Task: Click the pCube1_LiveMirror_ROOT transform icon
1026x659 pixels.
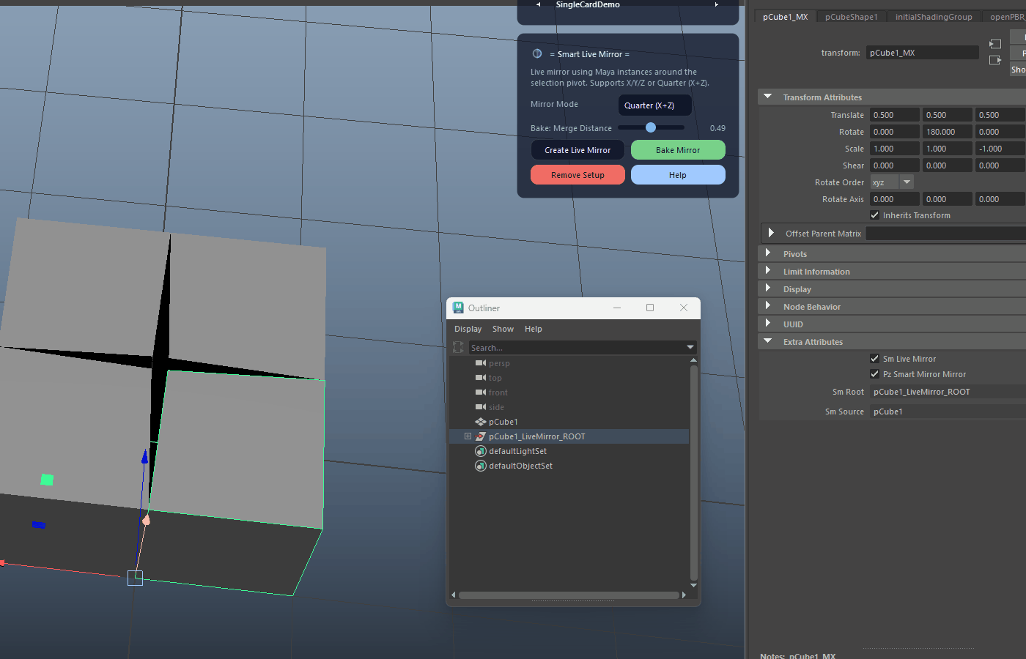Action: pos(481,436)
